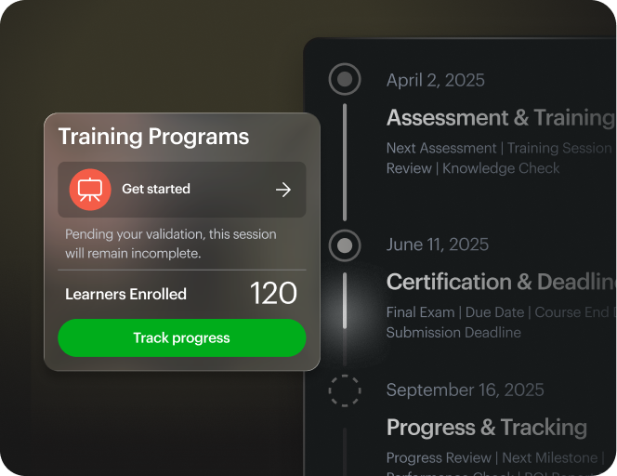Open the Certification & Deadline heading

click(x=500, y=282)
